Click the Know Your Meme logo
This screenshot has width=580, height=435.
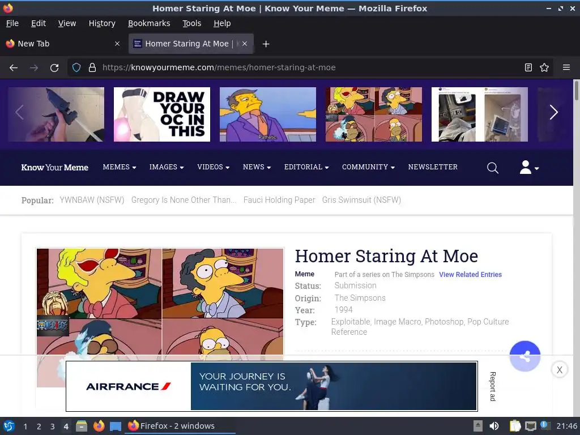tap(55, 168)
